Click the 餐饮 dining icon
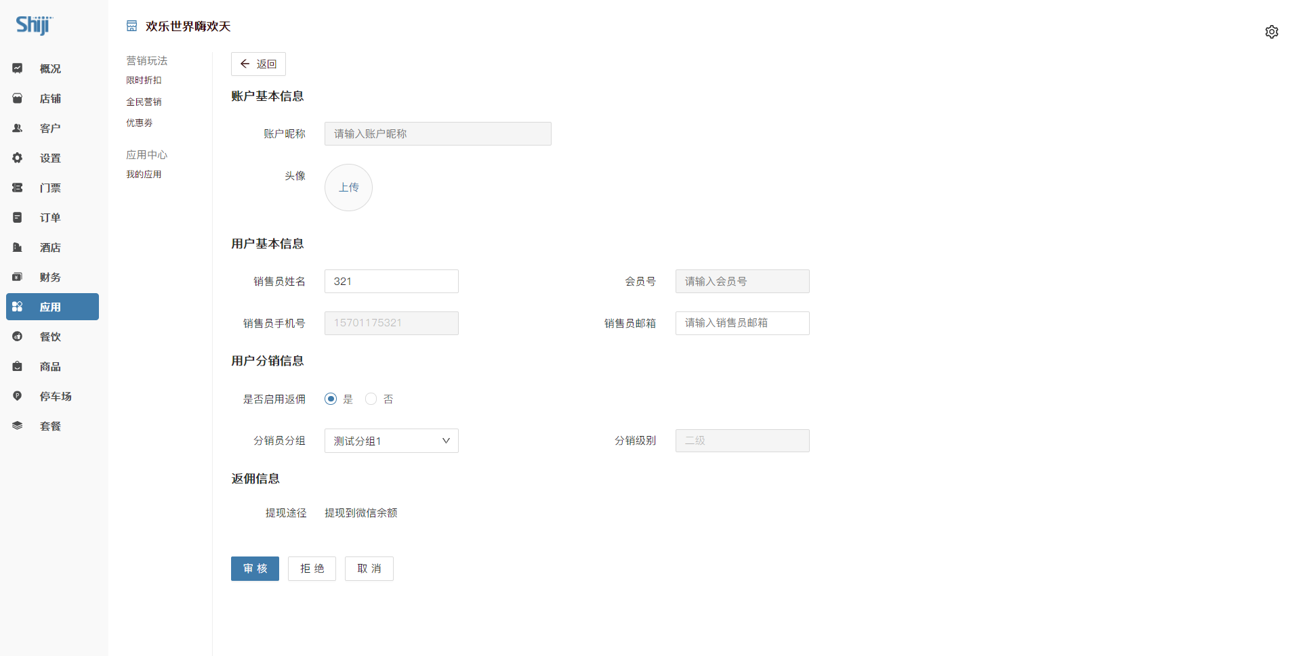1301x656 pixels. 18,336
